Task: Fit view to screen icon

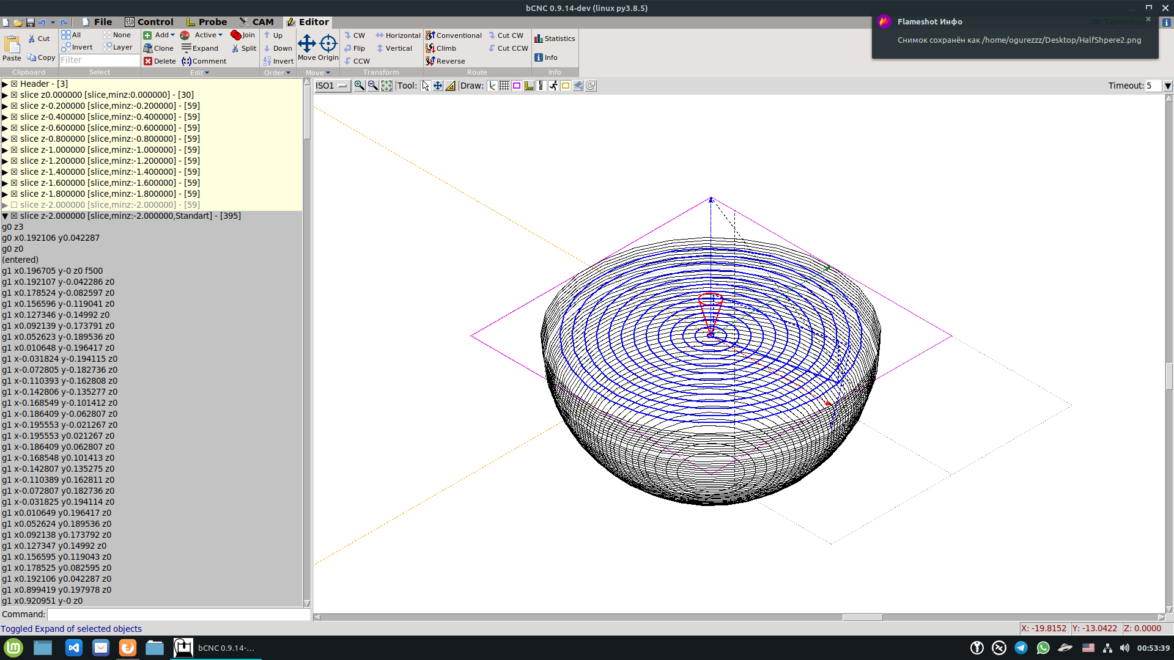Action: tap(386, 86)
